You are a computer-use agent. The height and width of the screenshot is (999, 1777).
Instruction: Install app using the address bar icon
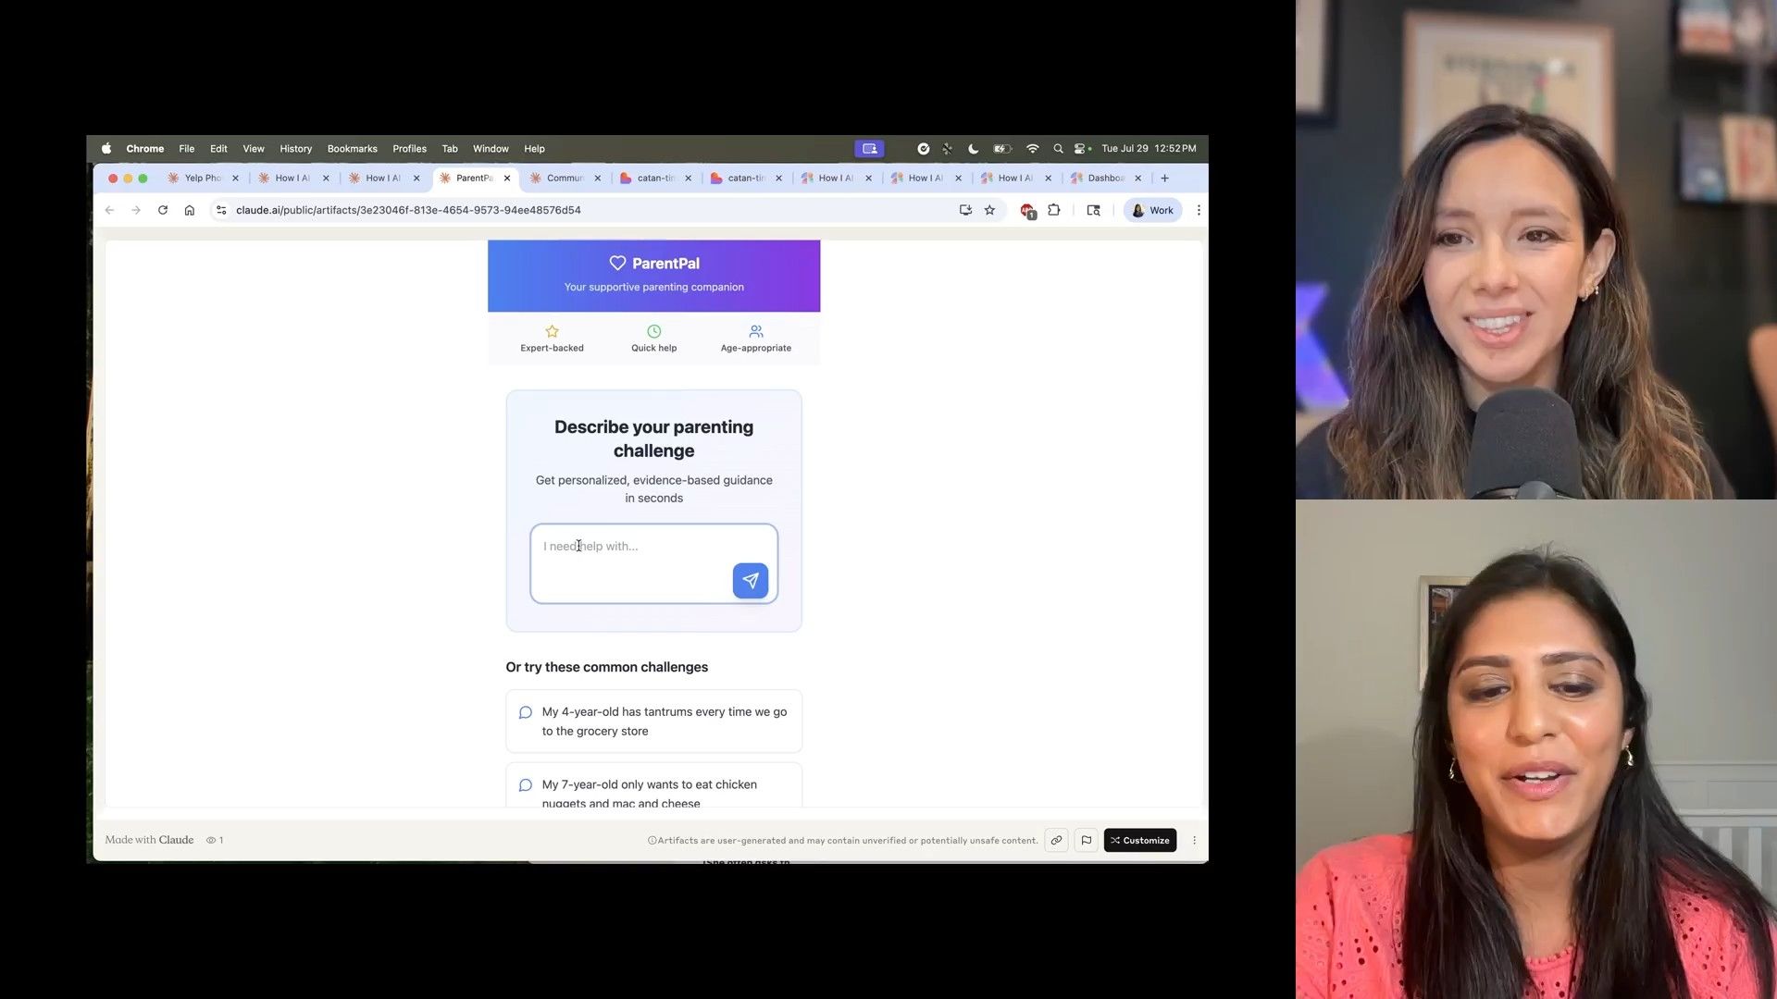coord(965,210)
